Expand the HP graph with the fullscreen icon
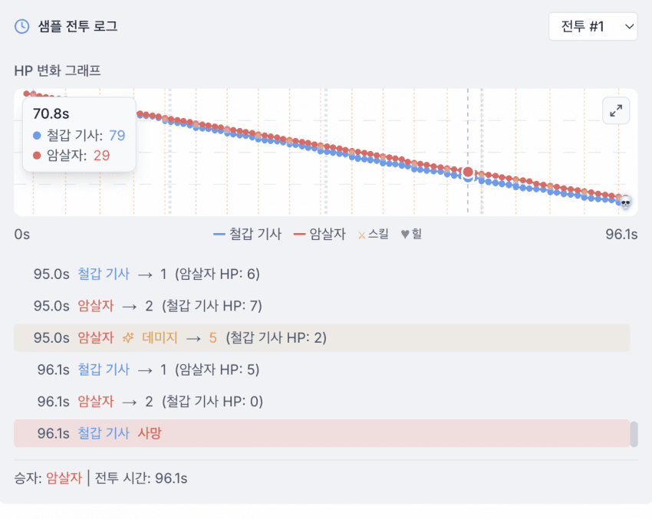The height and width of the screenshot is (519, 652). coord(616,111)
